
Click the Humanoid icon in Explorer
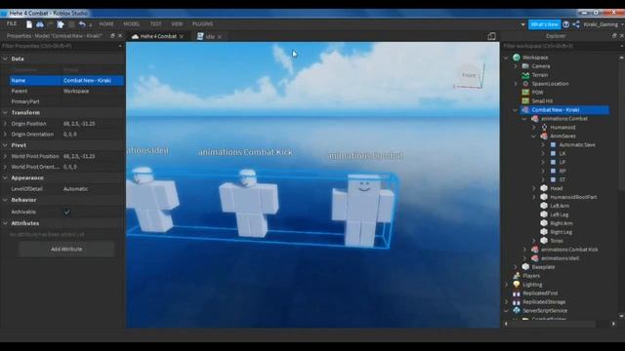(544, 128)
